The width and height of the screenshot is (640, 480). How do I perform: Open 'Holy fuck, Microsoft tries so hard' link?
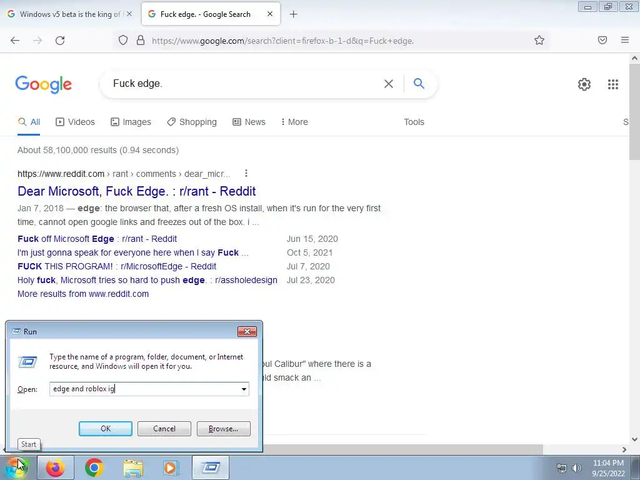click(x=147, y=281)
